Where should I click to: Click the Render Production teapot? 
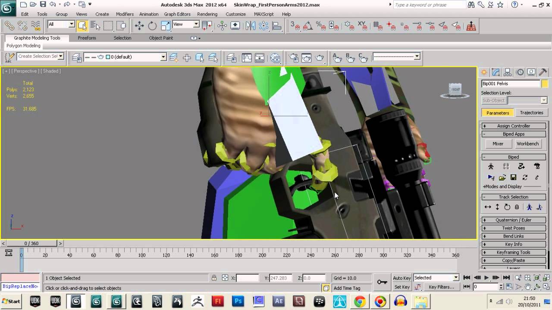coord(320,57)
